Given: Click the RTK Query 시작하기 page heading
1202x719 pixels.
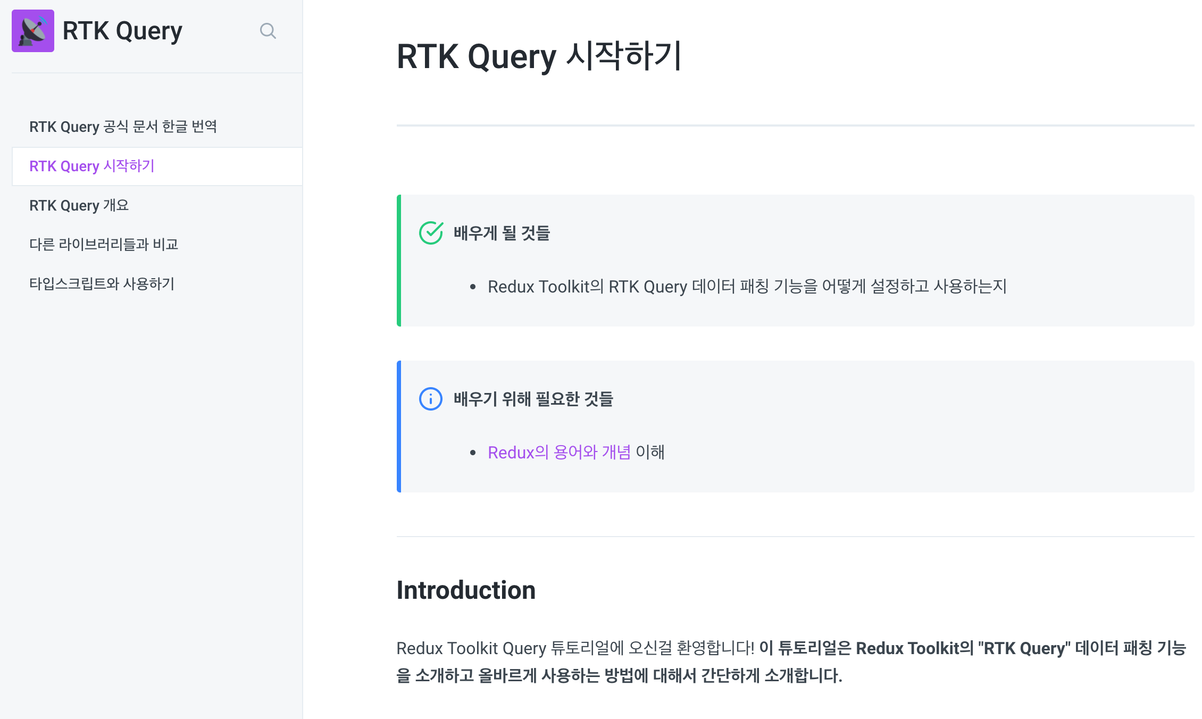Looking at the screenshot, I should pos(538,56).
